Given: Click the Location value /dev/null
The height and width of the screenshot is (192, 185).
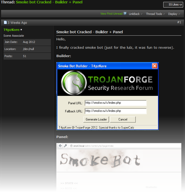Looking at the screenshot, I should [x=28, y=49].
